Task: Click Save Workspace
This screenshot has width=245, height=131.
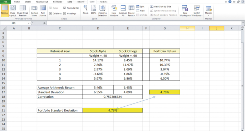Action: point(185,11)
